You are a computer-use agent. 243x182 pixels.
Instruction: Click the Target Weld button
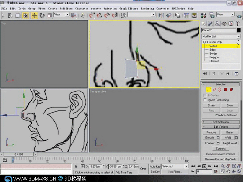229,143
